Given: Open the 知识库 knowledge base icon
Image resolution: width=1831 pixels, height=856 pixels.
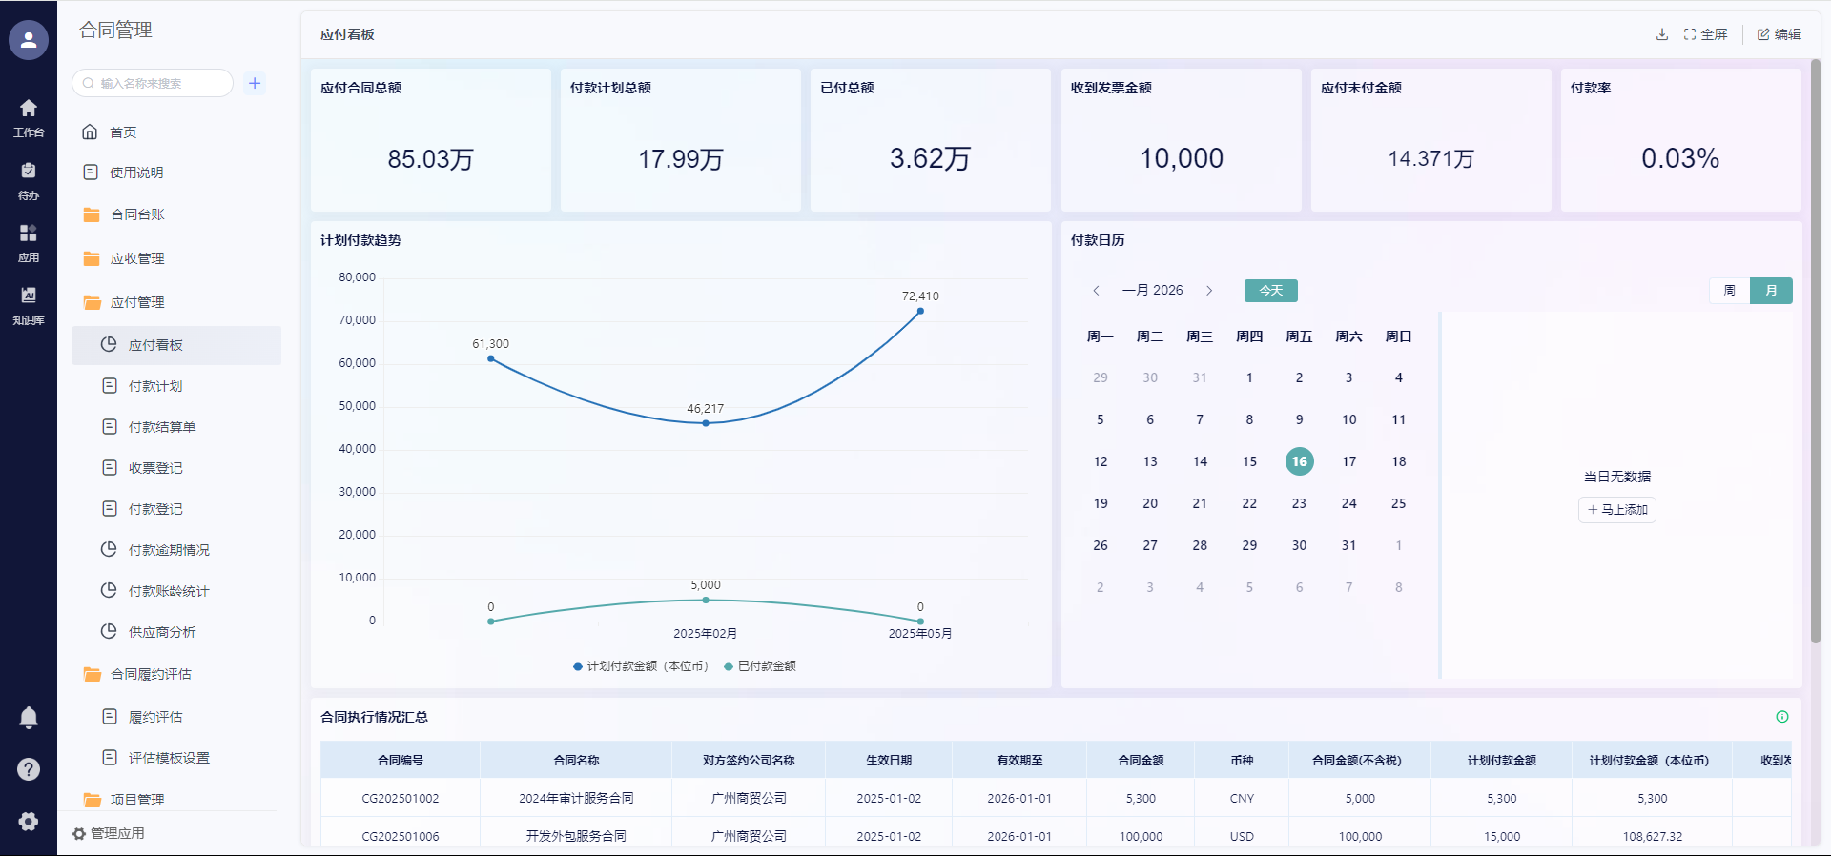Looking at the screenshot, I should point(29,303).
